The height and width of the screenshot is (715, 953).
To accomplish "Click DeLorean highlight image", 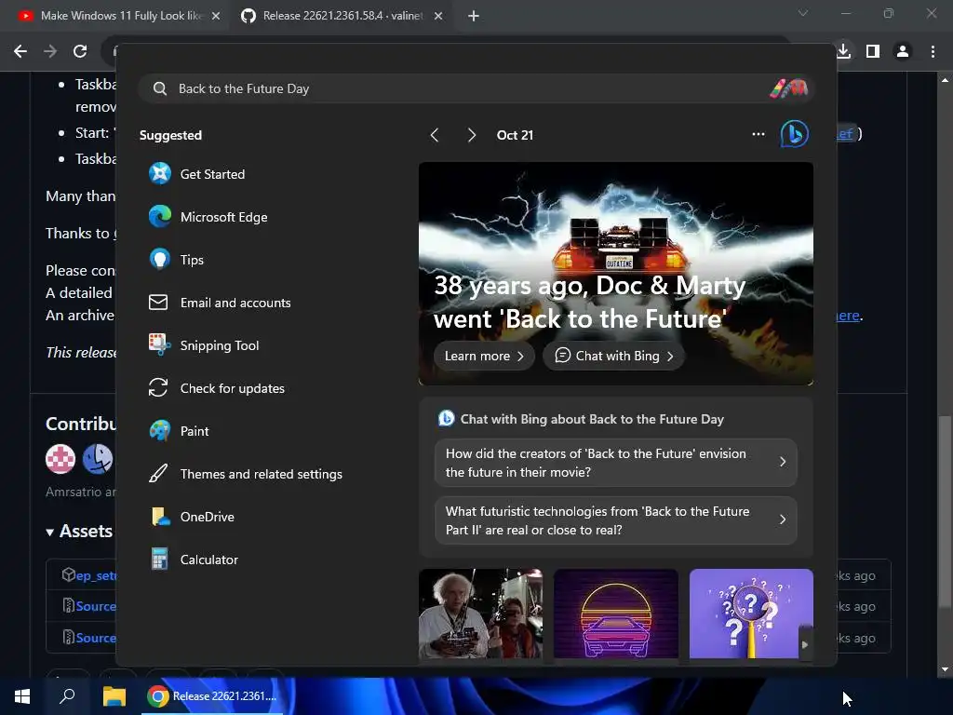I will coord(616,274).
